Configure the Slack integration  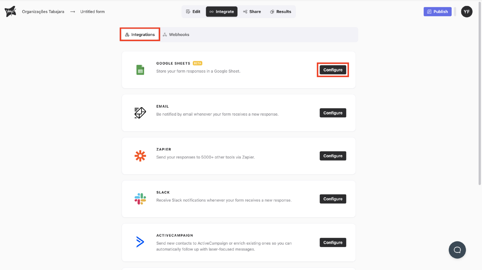333,199
